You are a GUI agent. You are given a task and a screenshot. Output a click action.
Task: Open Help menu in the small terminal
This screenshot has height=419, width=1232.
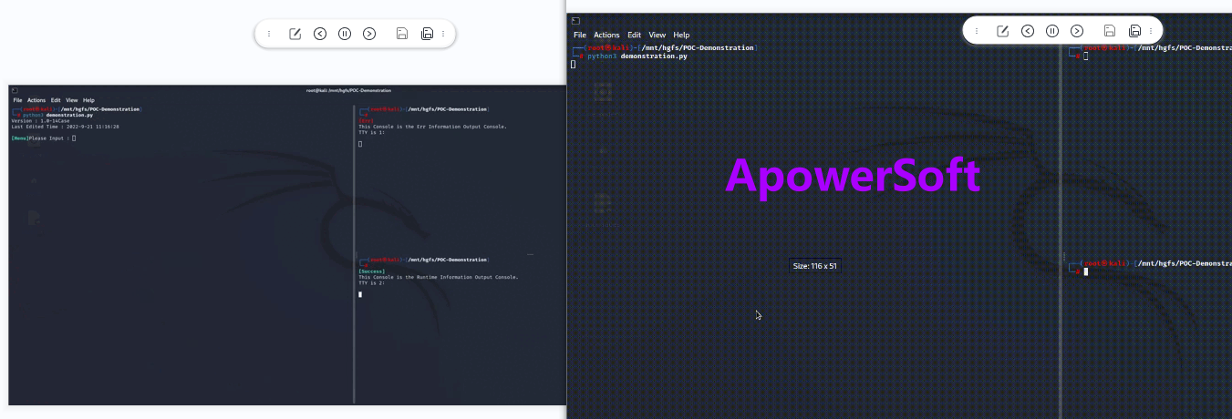point(88,100)
